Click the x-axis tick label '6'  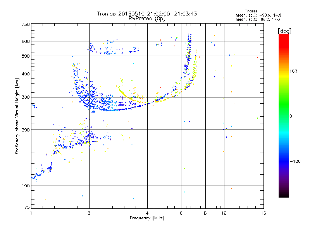click(181, 213)
